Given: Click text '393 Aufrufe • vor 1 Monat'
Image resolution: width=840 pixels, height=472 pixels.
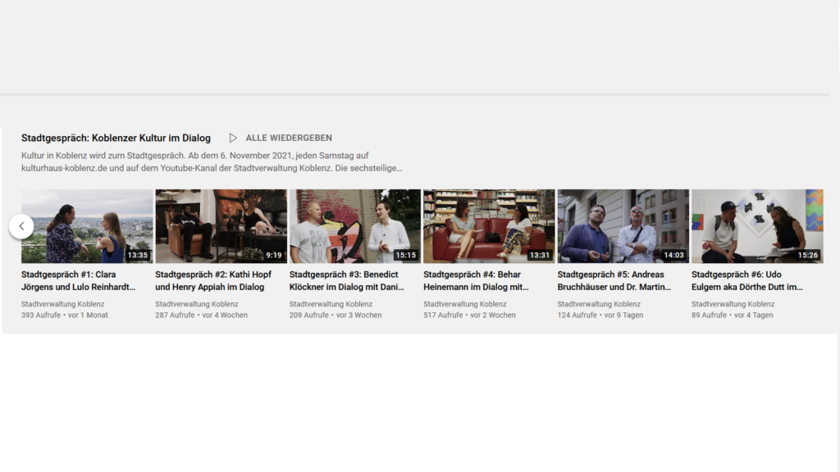Looking at the screenshot, I should (65, 315).
